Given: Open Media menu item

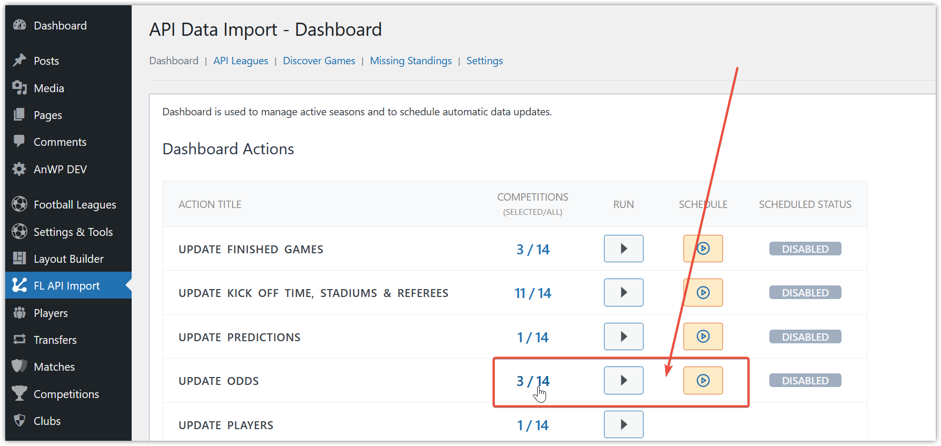Looking at the screenshot, I should [68, 88].
